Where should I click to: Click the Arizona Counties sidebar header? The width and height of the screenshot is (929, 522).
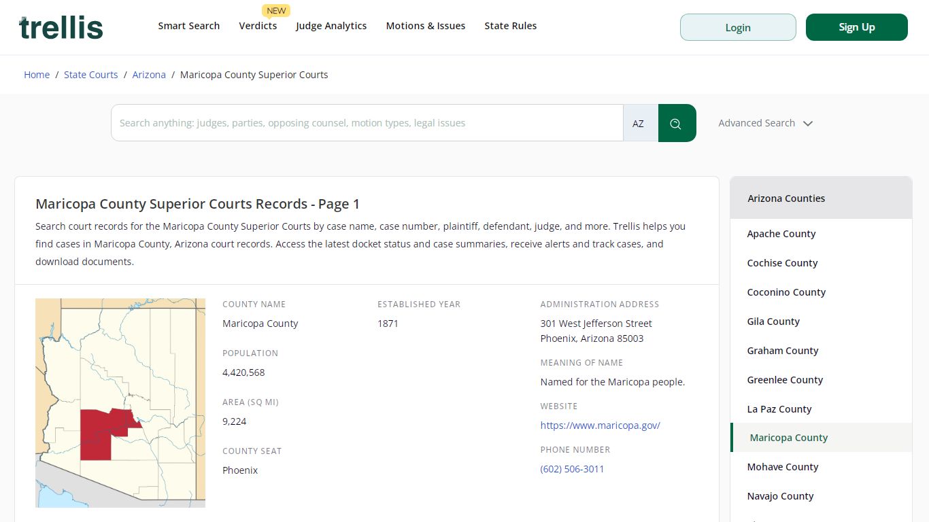click(821, 198)
